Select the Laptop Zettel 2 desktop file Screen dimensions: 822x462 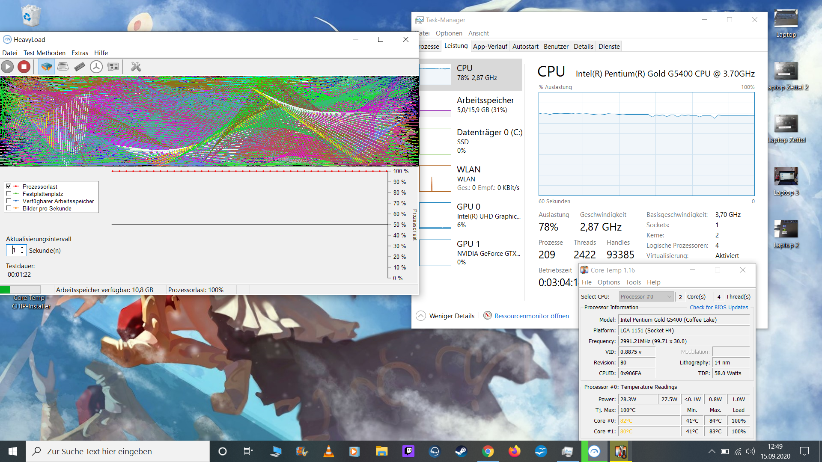tap(786, 77)
